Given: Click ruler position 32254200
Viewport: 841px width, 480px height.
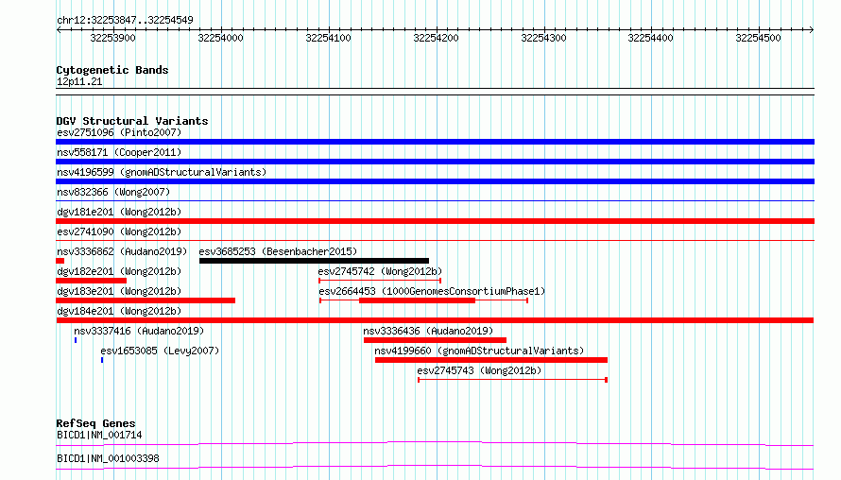Looking at the screenshot, I should pos(436,38).
